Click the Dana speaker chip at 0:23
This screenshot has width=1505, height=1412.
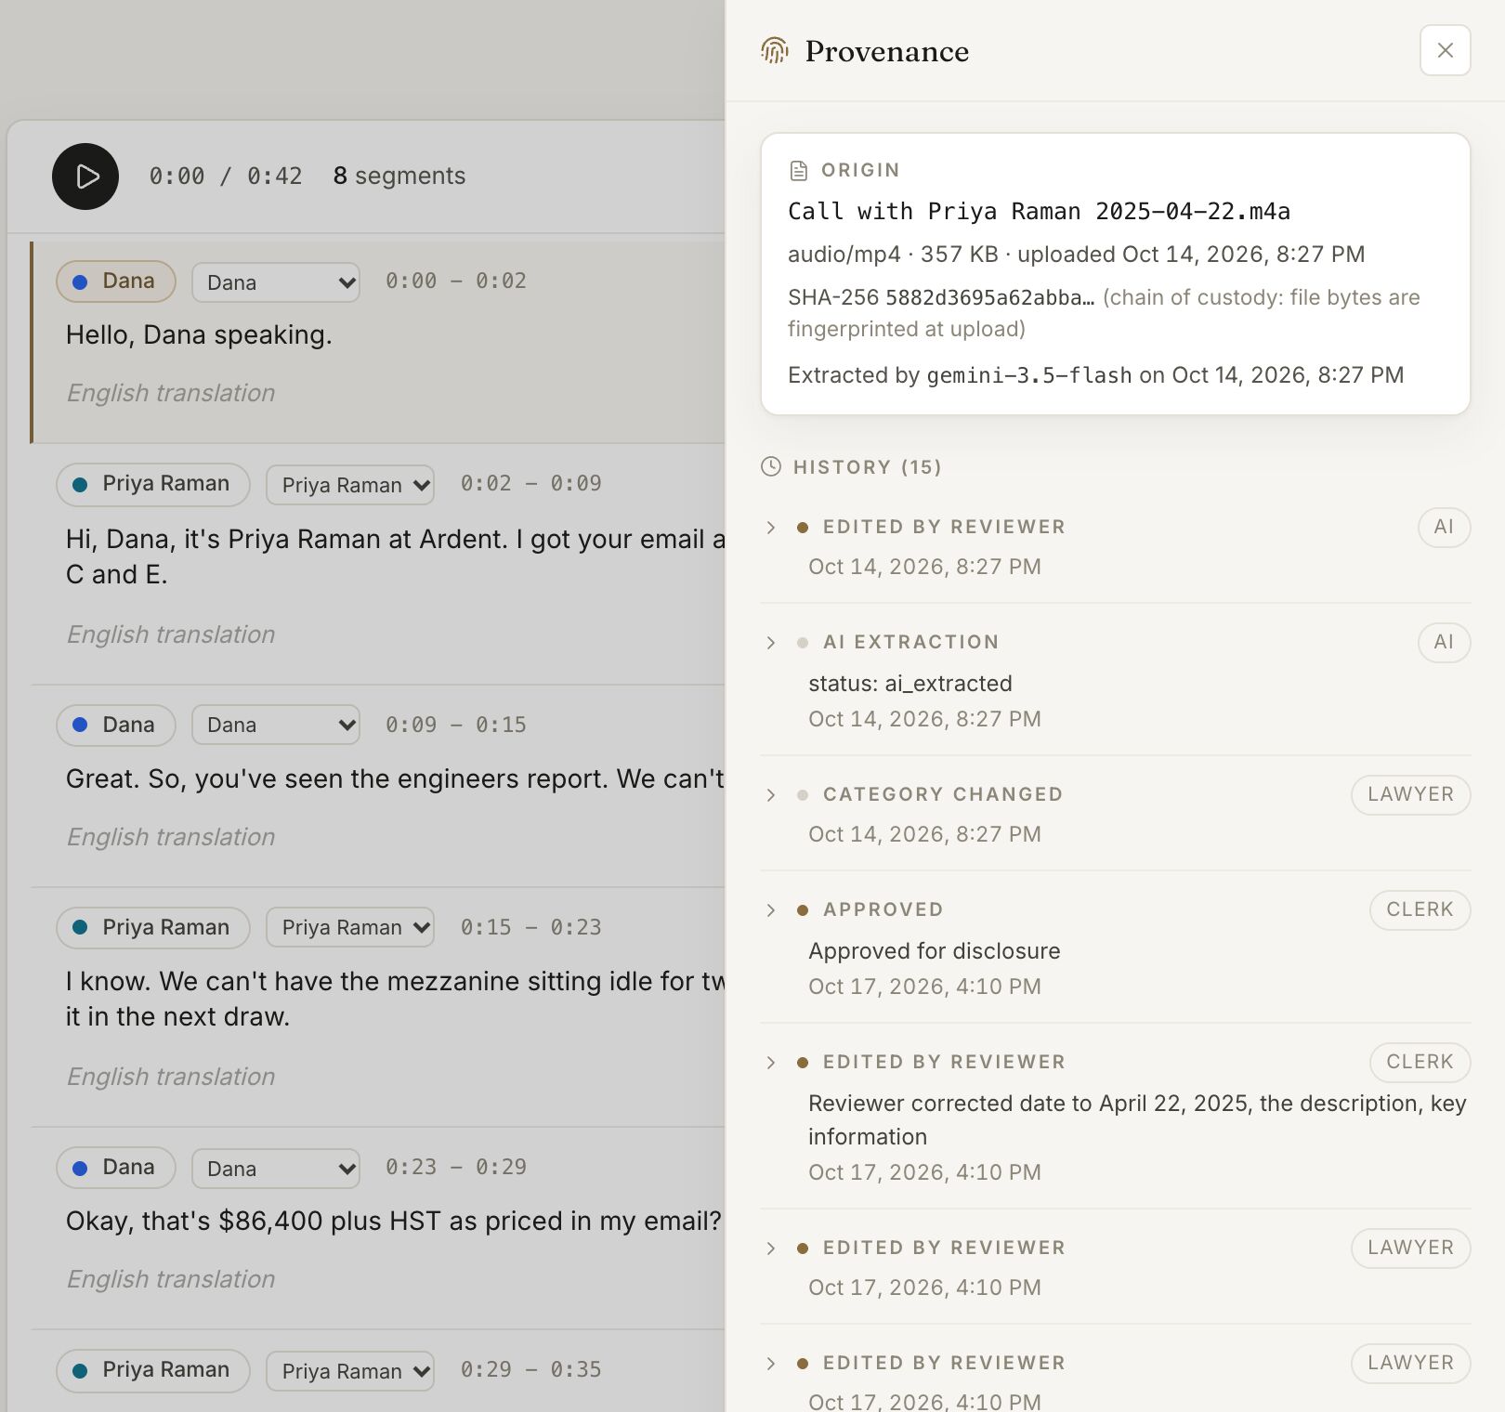[x=116, y=1167]
